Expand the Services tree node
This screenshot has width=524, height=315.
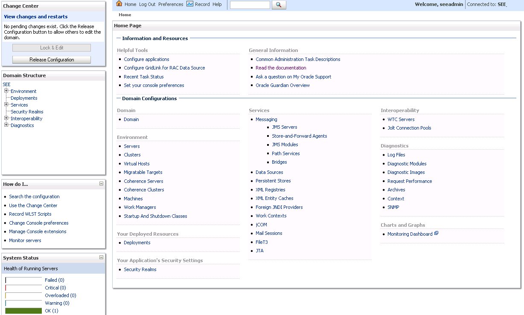click(6, 104)
